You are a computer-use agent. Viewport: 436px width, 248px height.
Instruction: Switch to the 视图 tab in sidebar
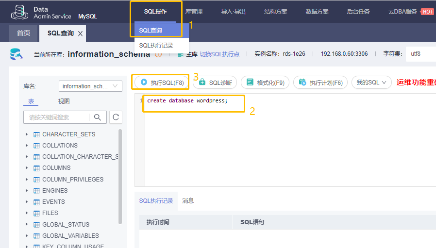pyautogui.click(x=64, y=101)
